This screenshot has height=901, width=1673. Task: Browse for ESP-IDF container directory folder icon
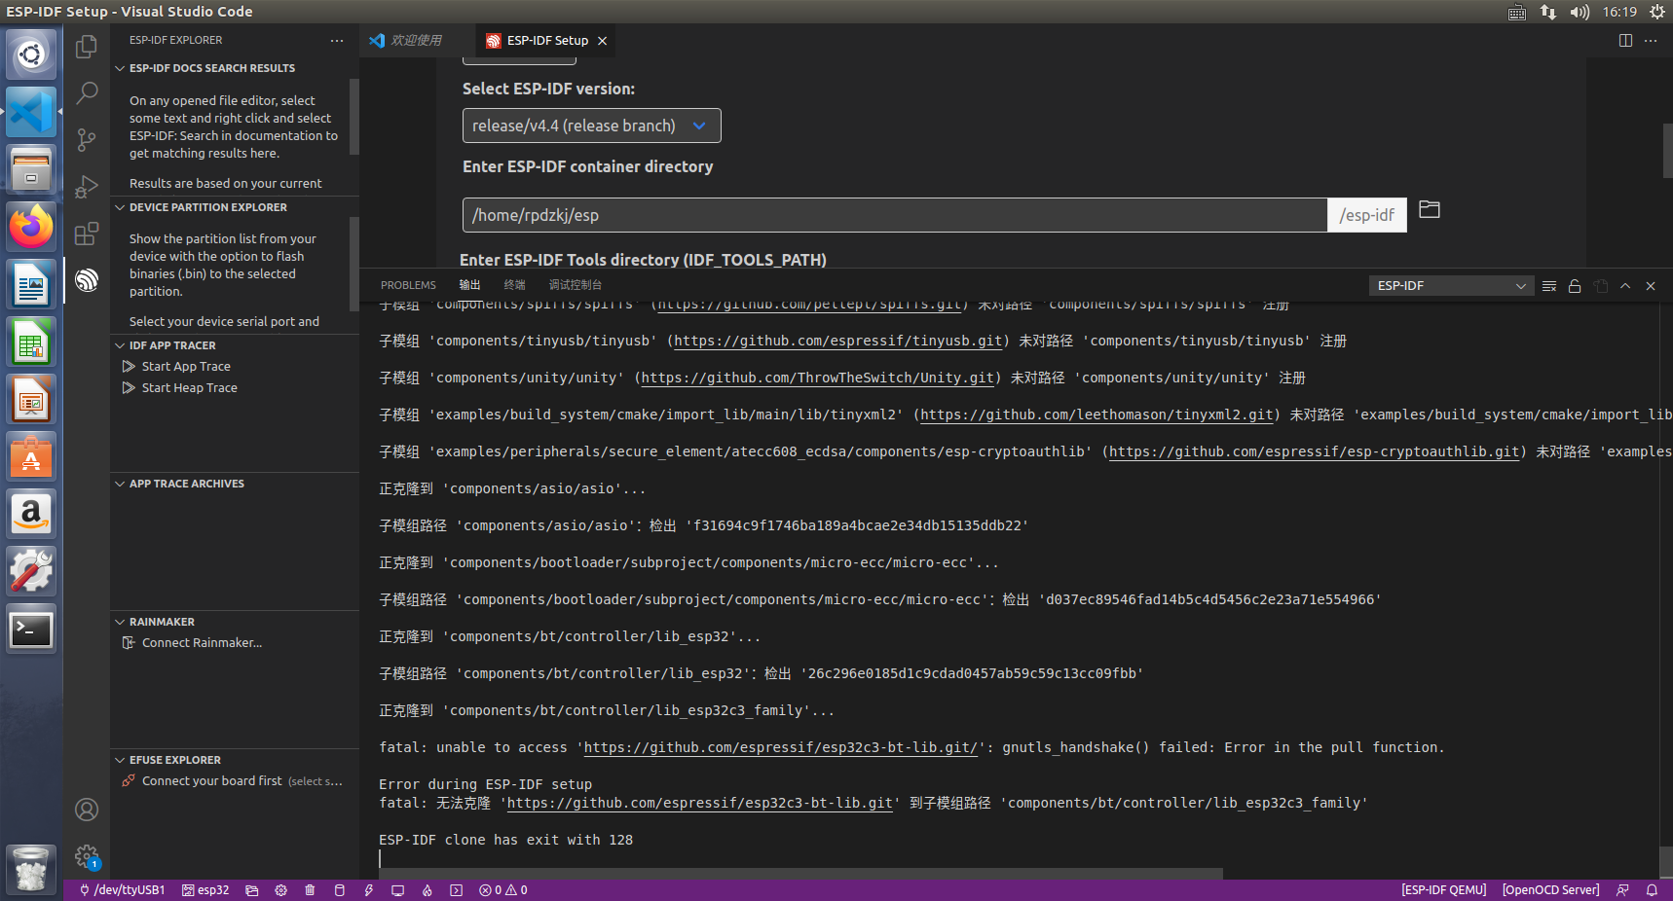[1430, 209]
